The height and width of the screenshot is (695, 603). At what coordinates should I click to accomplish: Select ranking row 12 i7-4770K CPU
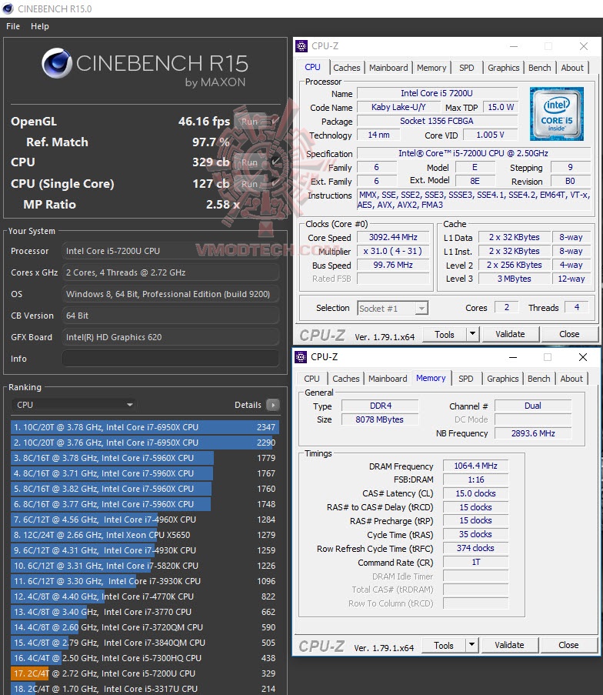click(145, 596)
